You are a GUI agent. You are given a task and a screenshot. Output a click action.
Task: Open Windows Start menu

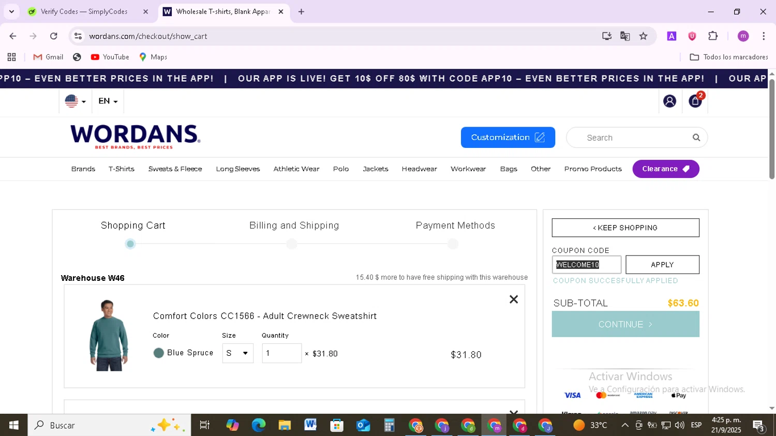point(14,425)
